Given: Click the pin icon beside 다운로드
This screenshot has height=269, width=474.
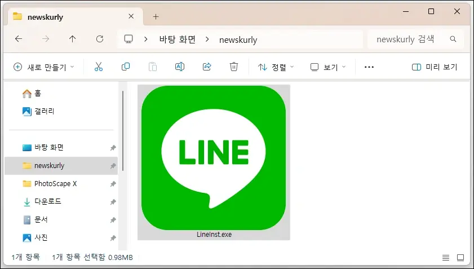Looking at the screenshot, I should pyautogui.click(x=113, y=202).
